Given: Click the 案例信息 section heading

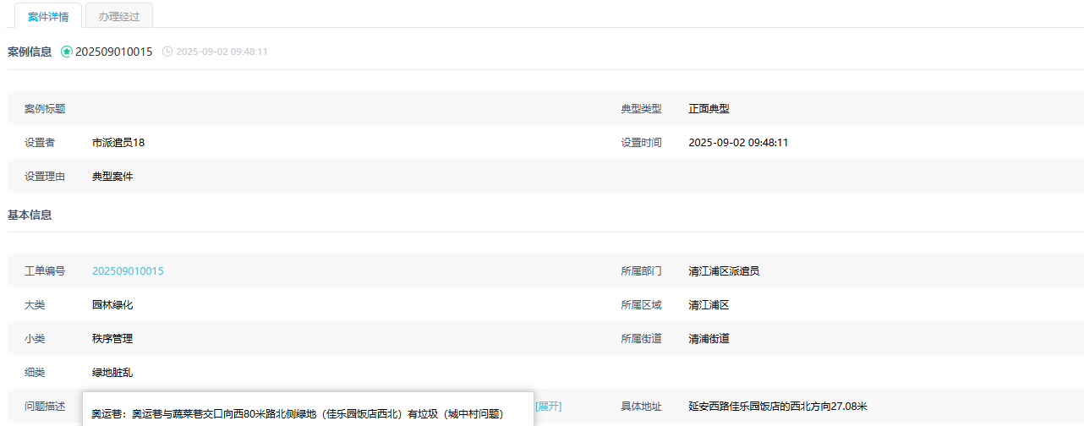Looking at the screenshot, I should point(30,52).
